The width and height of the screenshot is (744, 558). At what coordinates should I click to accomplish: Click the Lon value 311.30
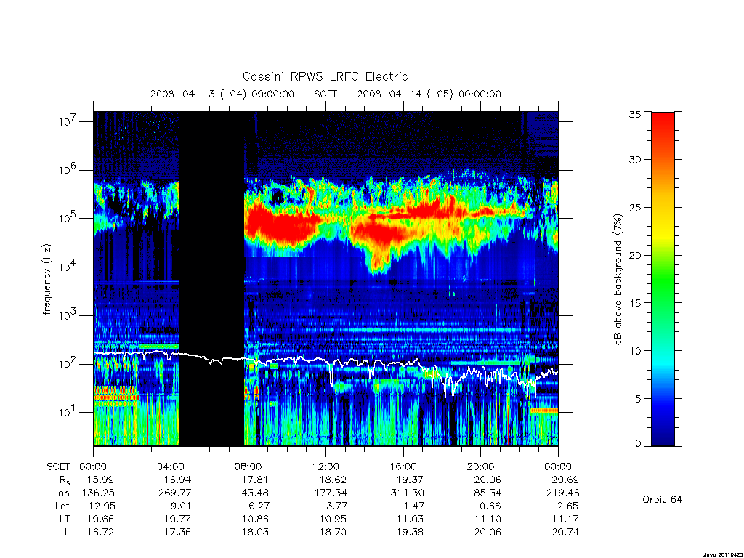click(405, 493)
